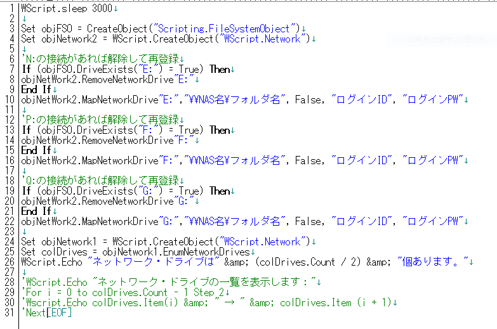Click the "Then" keyword on line 19

220,191
